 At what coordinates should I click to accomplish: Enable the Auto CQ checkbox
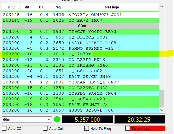4,129
